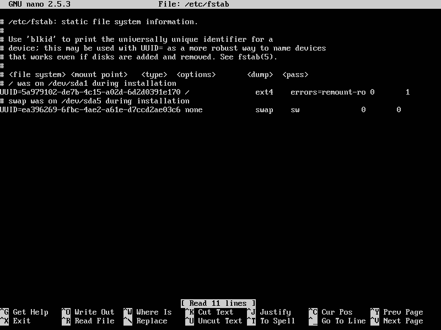The image size is (441, 330).
Task: Select the ^J Justify shortcut
Action: 269,312
